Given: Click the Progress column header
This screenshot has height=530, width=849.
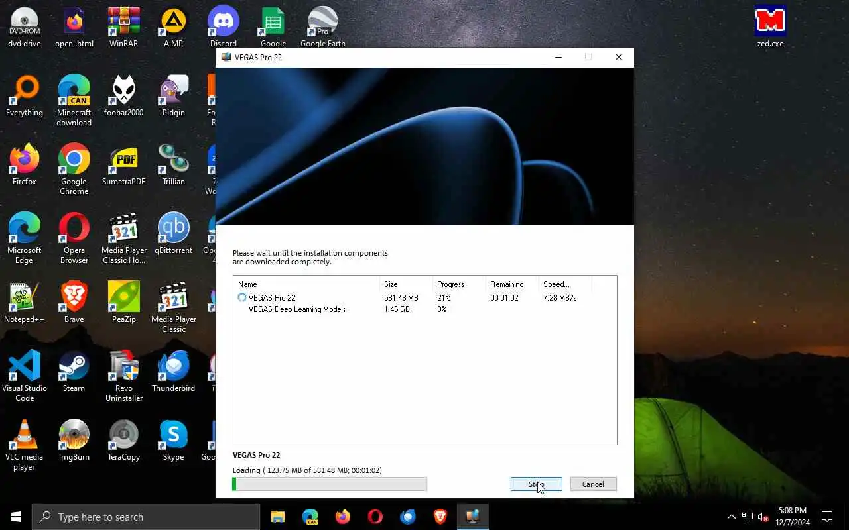Looking at the screenshot, I should point(459,284).
